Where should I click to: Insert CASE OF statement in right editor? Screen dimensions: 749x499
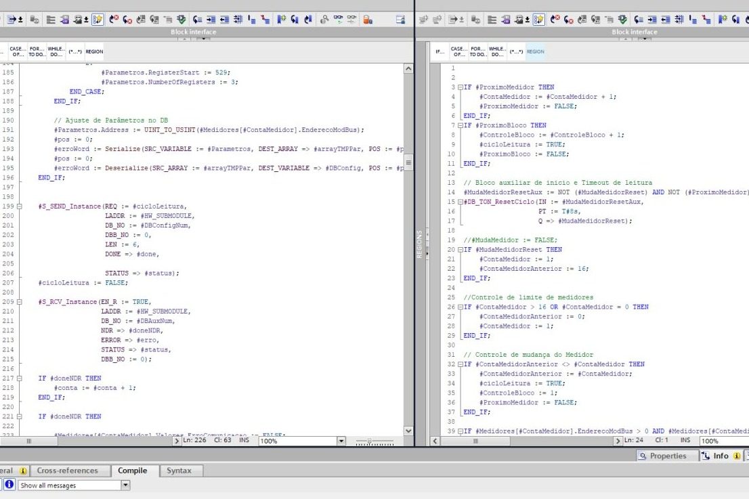point(459,51)
